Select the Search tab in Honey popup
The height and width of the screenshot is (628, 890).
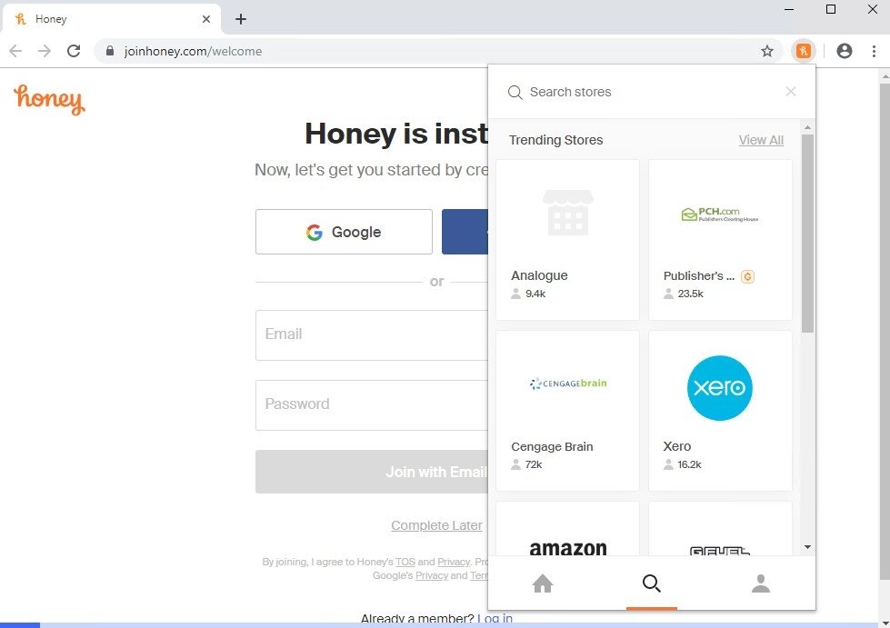[x=652, y=583]
